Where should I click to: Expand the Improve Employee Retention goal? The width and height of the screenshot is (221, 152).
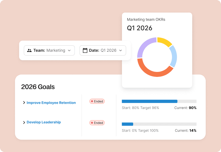24,103
